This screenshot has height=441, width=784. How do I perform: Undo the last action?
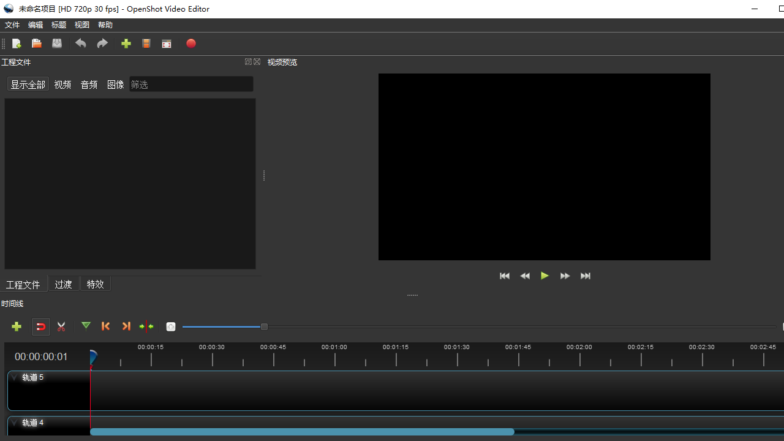point(80,43)
